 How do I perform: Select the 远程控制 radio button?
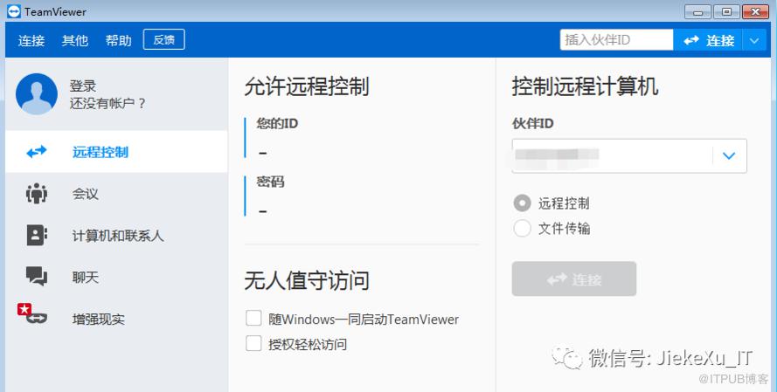[x=522, y=203]
